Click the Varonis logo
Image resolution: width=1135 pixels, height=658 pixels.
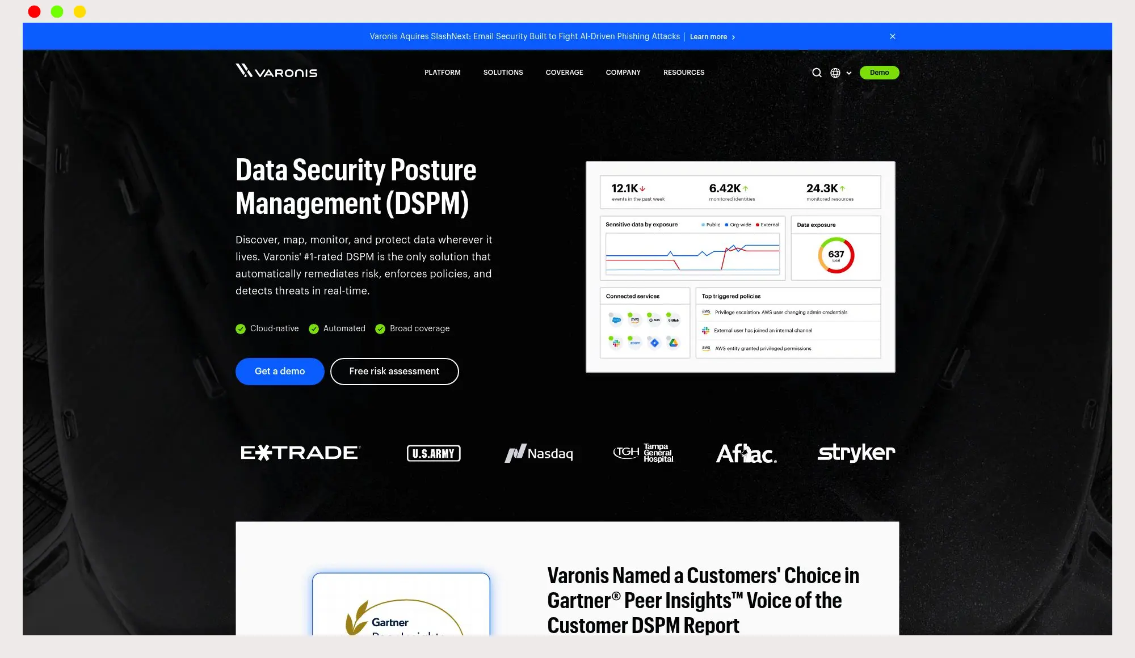point(276,71)
